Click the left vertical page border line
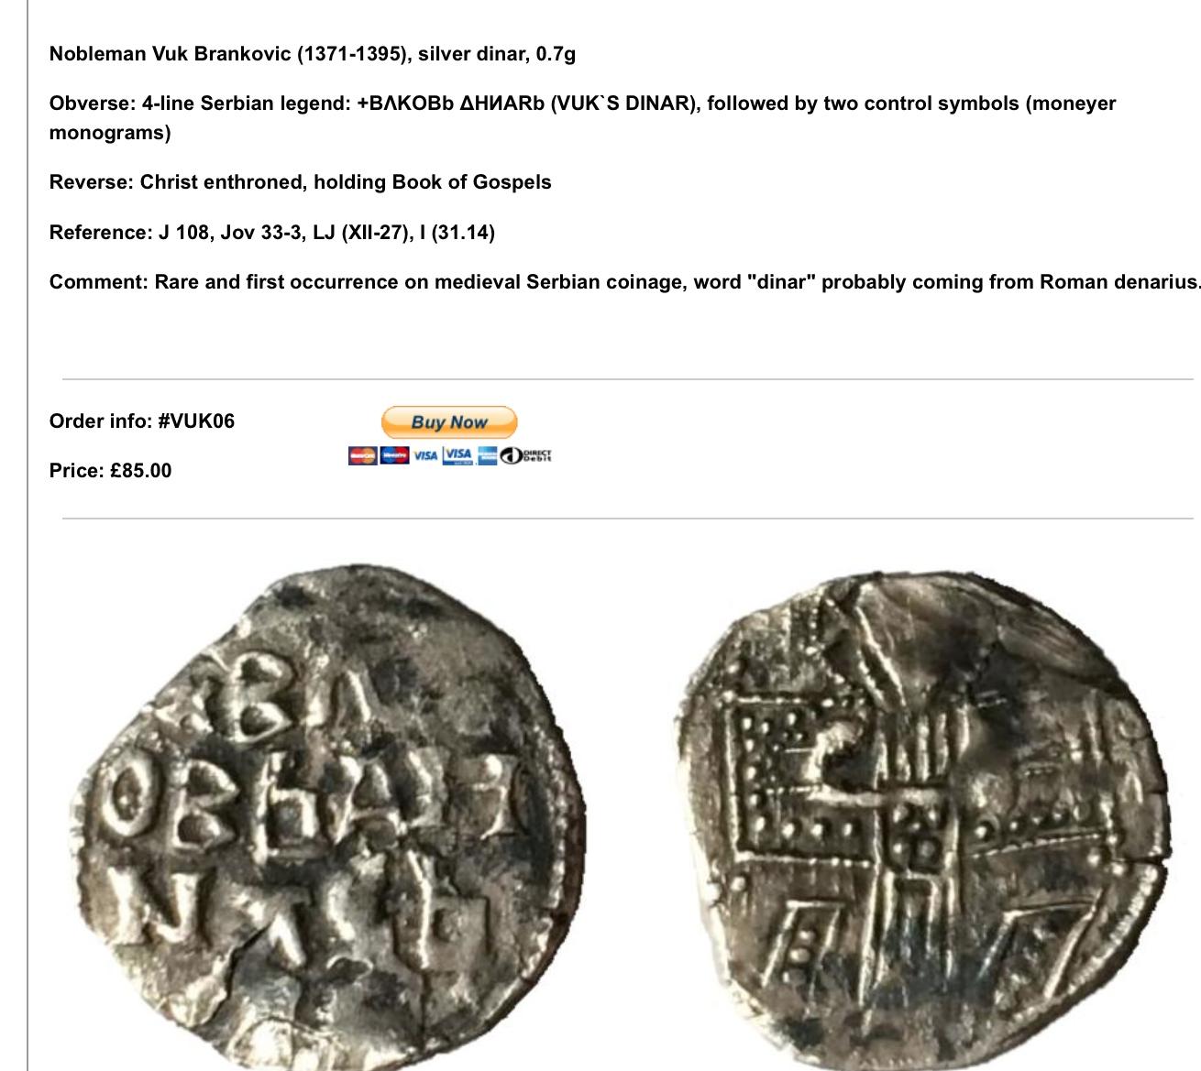This screenshot has height=1071, width=1201. click(28, 535)
